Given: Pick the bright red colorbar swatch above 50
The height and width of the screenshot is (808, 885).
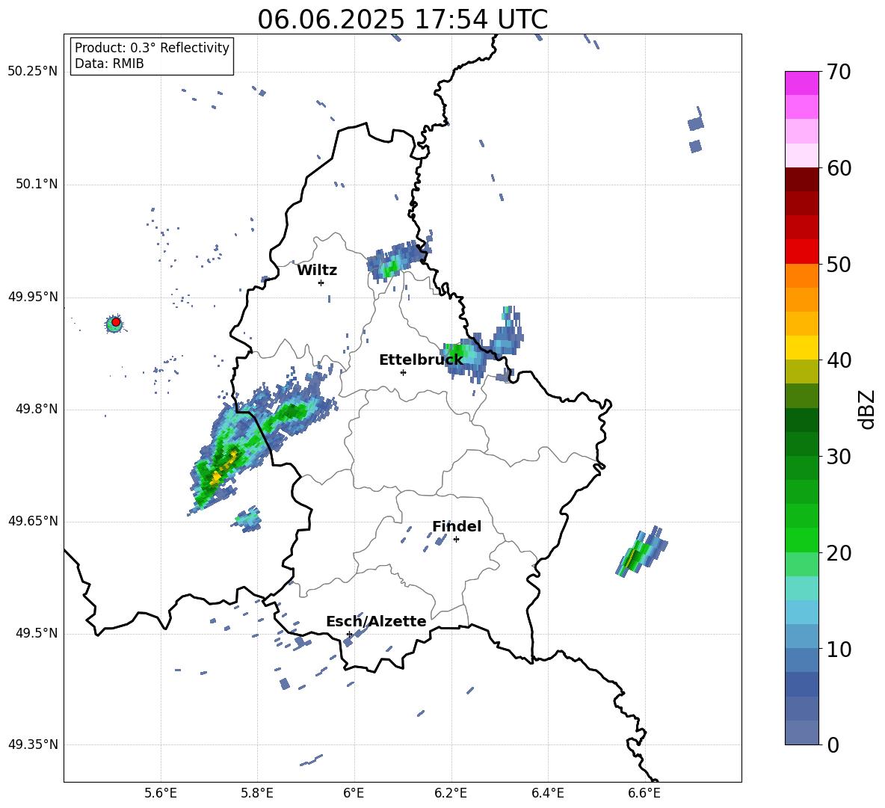Looking at the screenshot, I should (x=801, y=252).
